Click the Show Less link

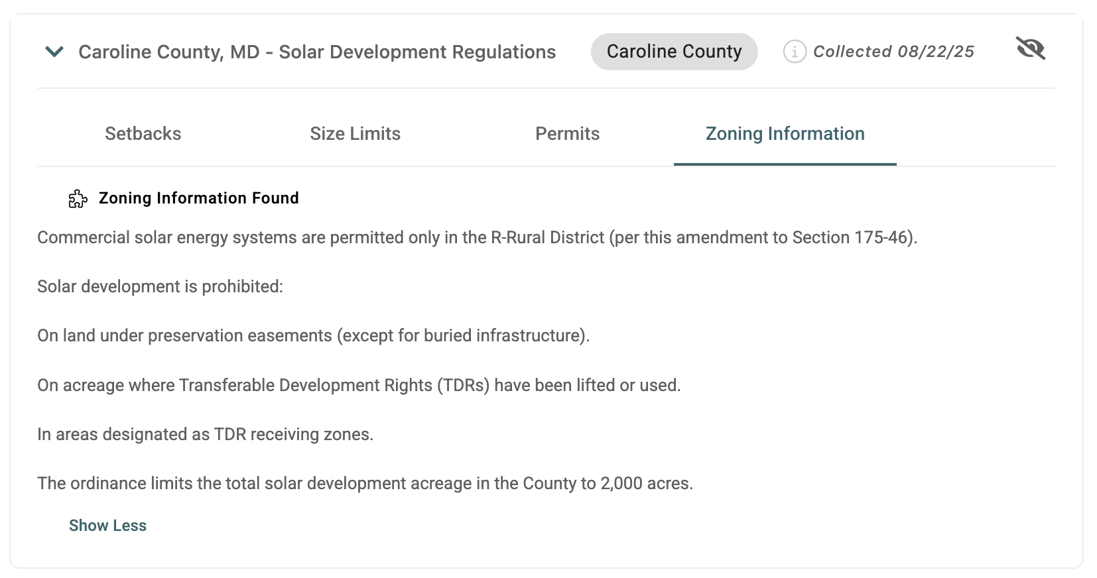click(x=107, y=526)
